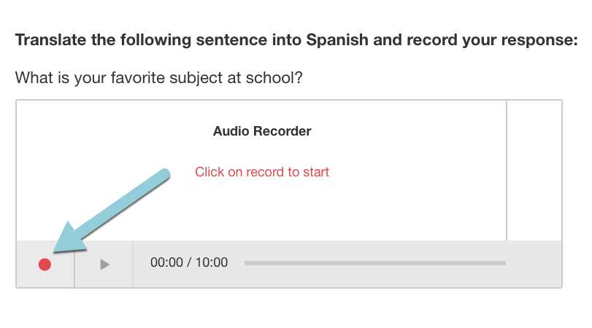Click the bold translation instruction text
The height and width of the screenshot is (328, 592).
pyautogui.click(x=296, y=39)
